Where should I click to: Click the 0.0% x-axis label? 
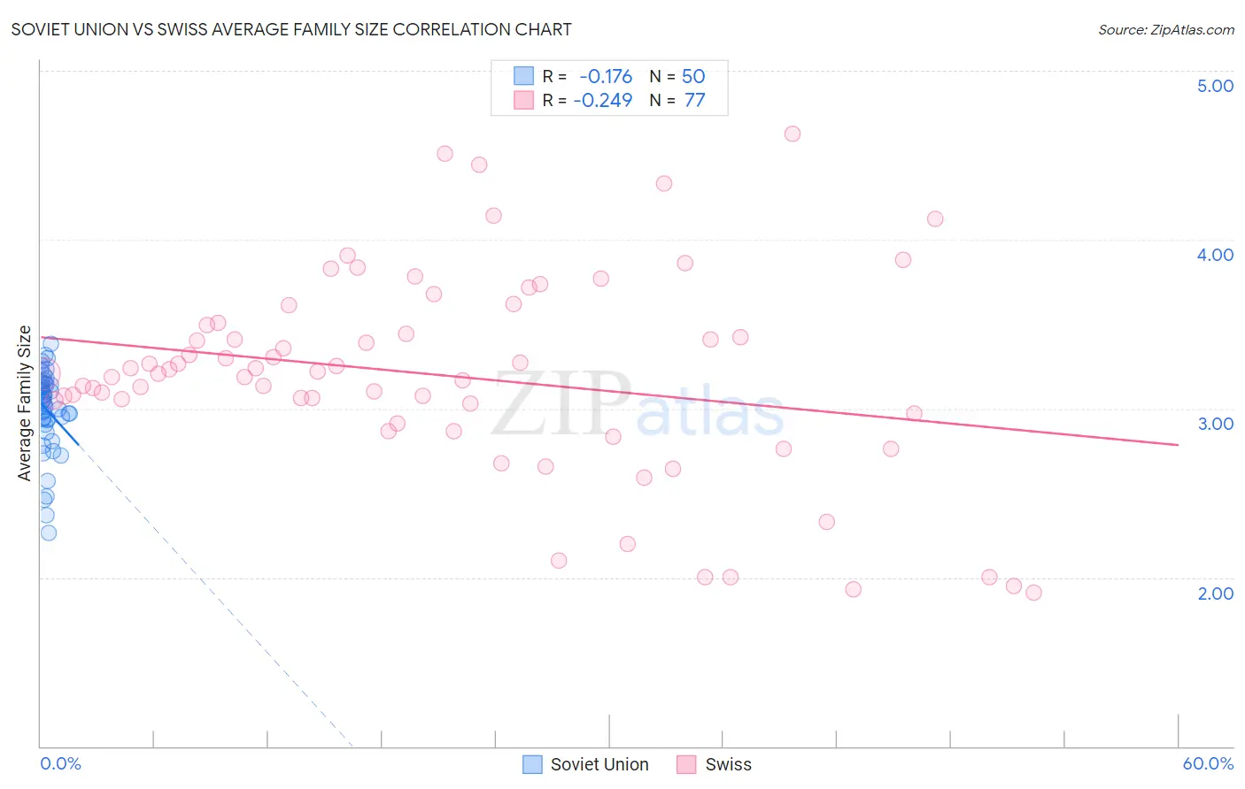[60, 763]
